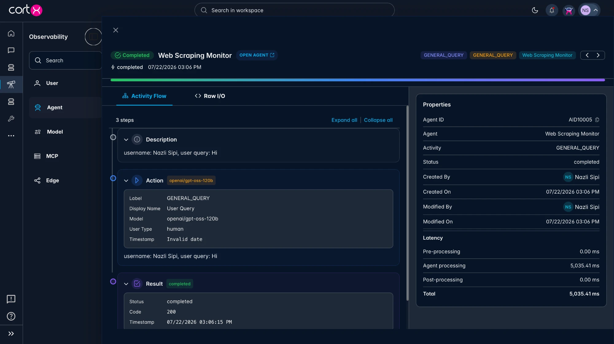Click the CortX logo
The height and width of the screenshot is (344, 614).
(25, 10)
